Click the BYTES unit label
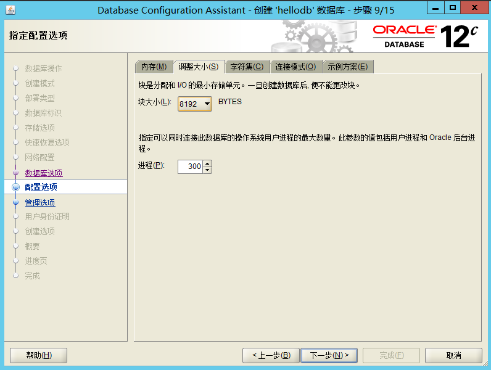Image resolution: width=491 pixels, height=370 pixels. click(x=230, y=102)
